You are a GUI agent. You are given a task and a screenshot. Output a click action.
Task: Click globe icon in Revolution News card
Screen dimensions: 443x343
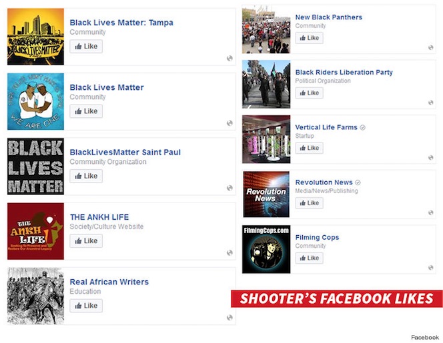point(430,212)
